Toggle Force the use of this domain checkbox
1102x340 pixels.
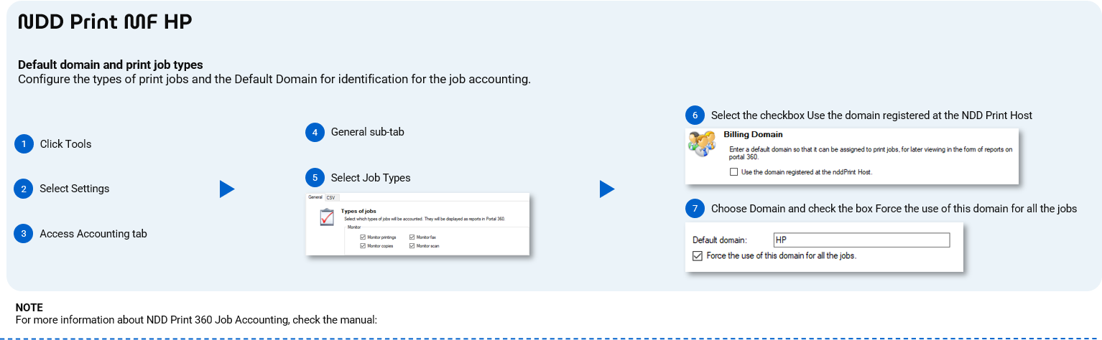(x=697, y=255)
